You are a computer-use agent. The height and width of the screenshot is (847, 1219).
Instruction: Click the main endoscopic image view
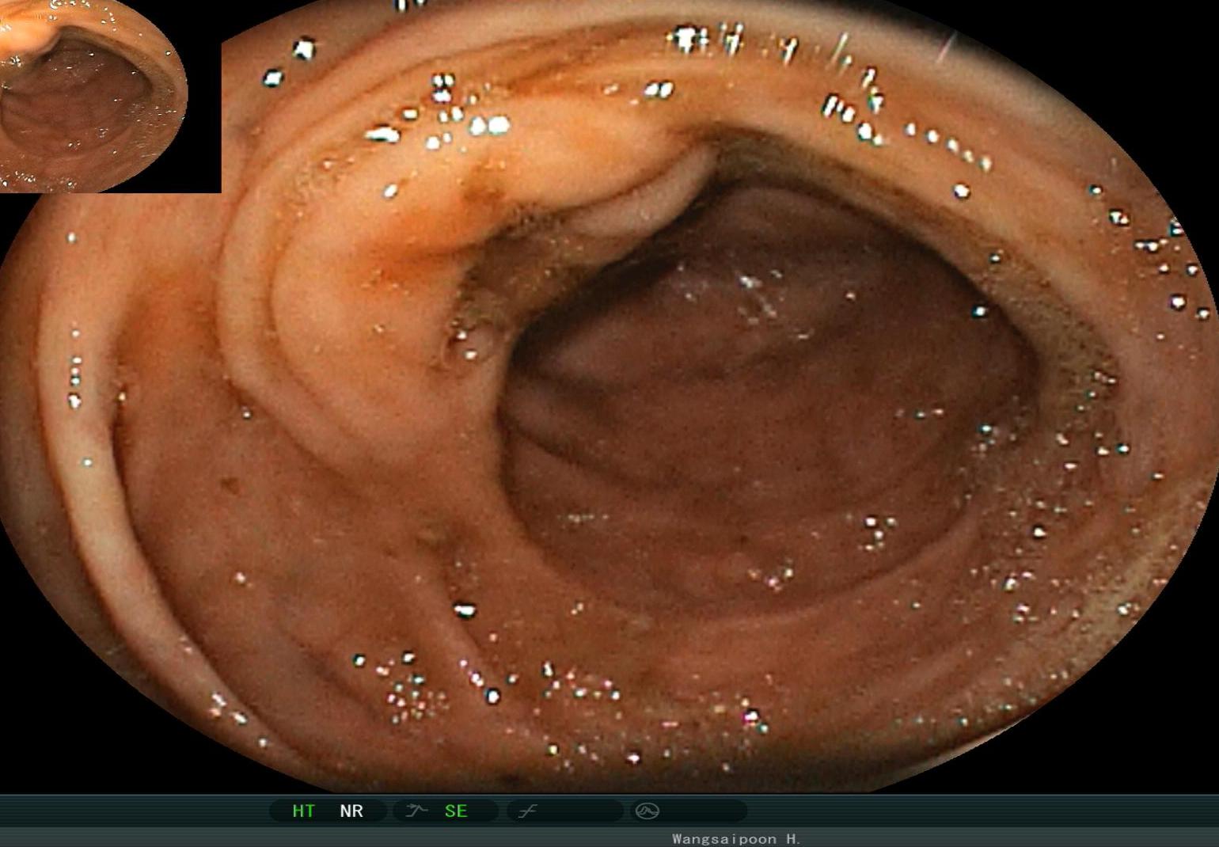coord(609,396)
